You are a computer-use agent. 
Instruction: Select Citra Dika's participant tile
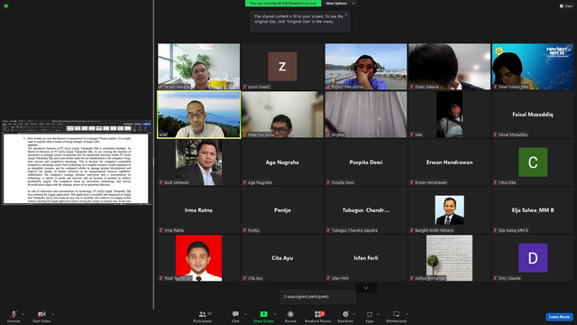(533, 162)
